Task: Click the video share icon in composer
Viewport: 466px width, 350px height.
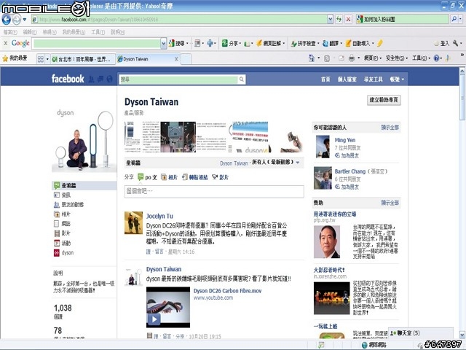Action: (220, 177)
